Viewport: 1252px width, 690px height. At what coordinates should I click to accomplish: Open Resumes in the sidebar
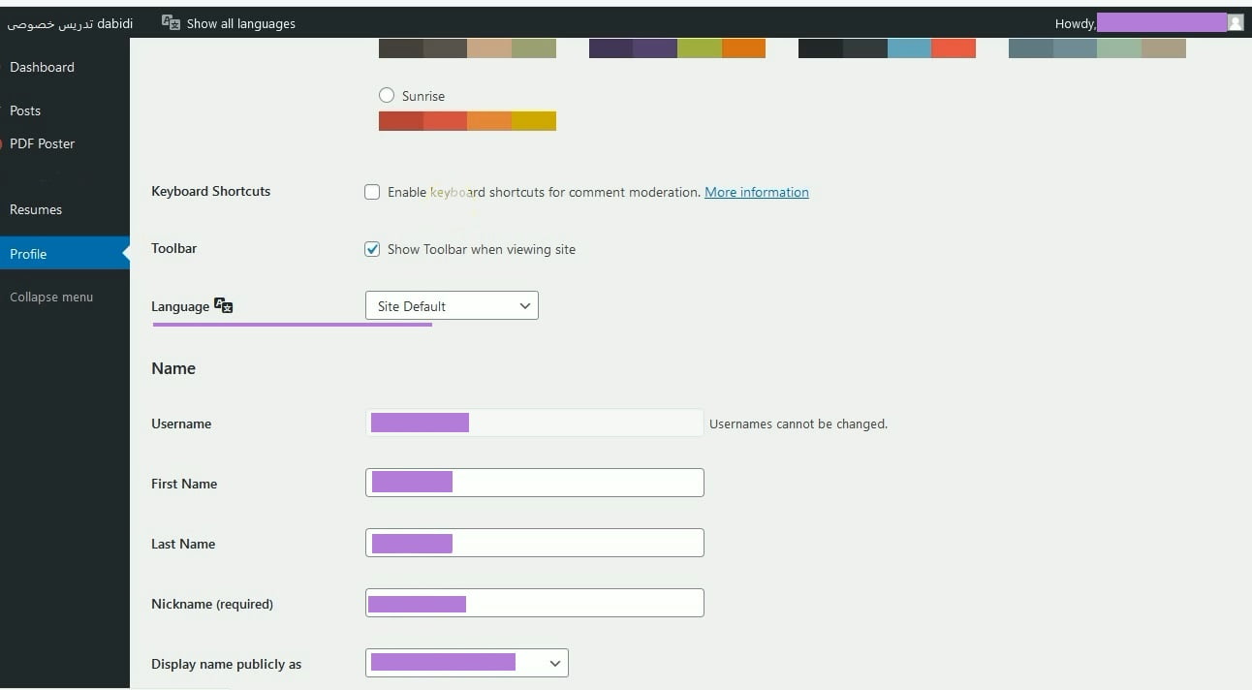pyautogui.click(x=36, y=209)
